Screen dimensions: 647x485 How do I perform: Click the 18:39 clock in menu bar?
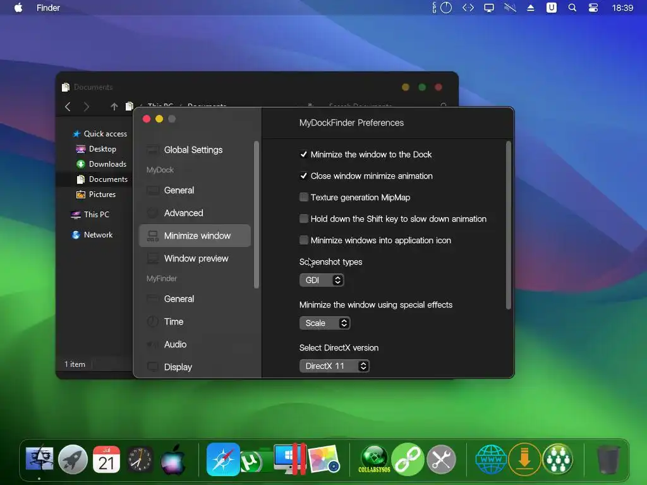coord(622,8)
